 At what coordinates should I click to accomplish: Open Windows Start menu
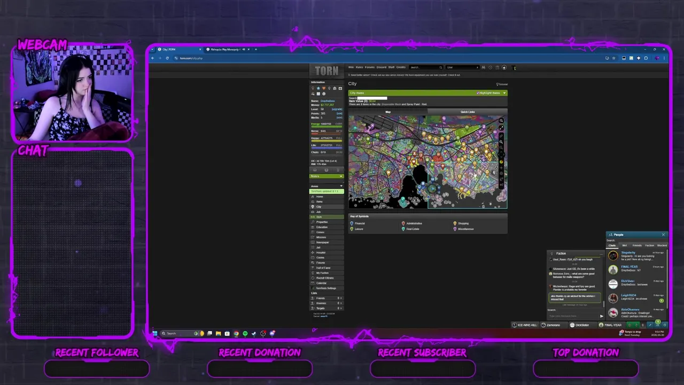(x=155, y=333)
